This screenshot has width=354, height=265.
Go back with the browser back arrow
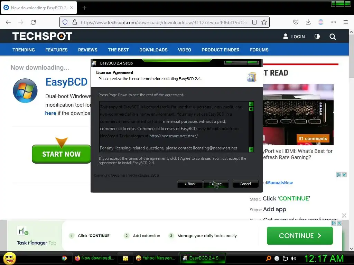pos(8,22)
